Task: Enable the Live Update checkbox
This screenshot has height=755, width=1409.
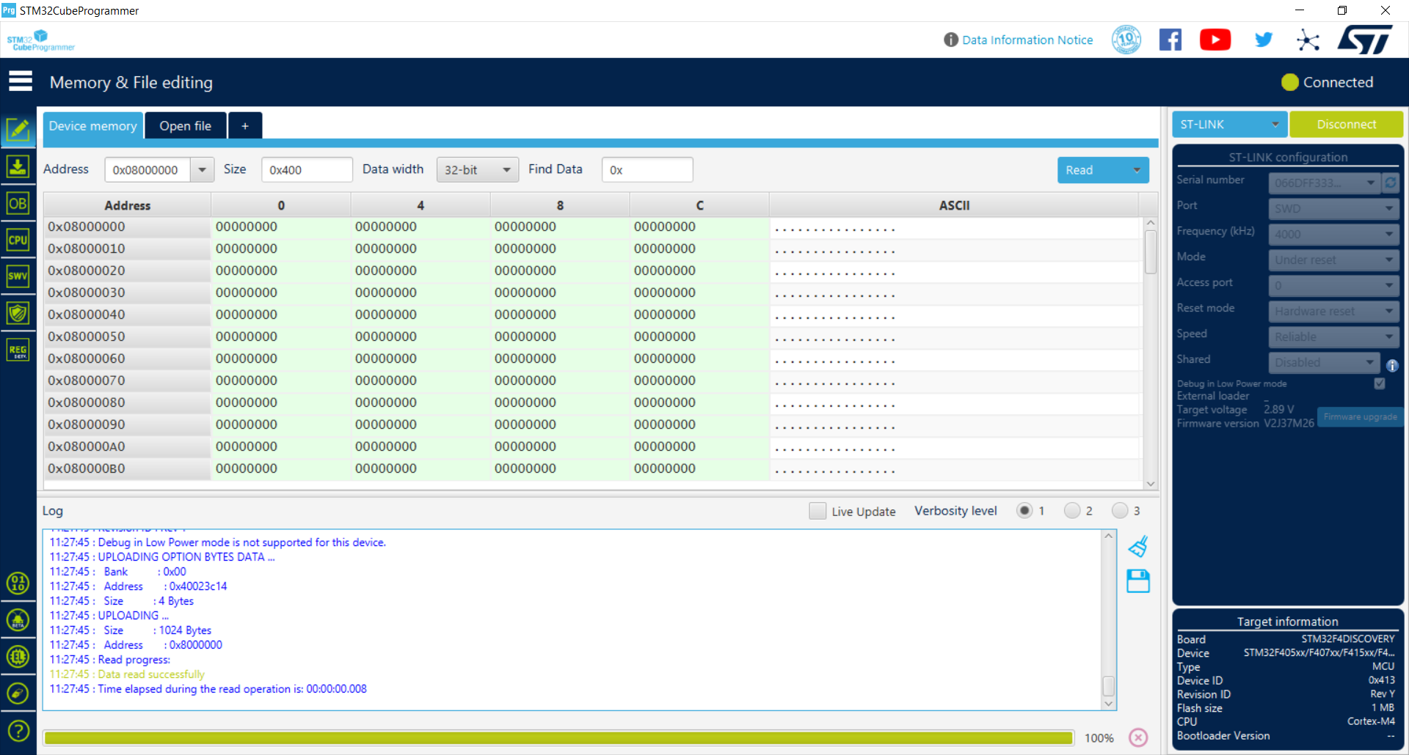Action: tap(818, 511)
